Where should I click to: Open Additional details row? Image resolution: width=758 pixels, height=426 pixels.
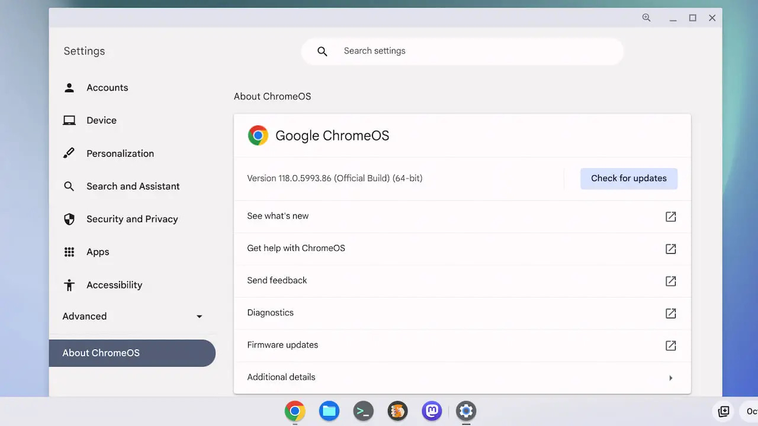coord(462,377)
